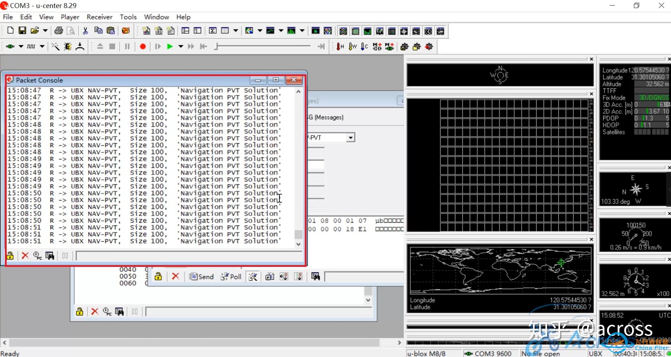The height and width of the screenshot is (357, 671).
Task: Open the Statistic view sigma icon
Action: pyautogui.click(x=213, y=31)
